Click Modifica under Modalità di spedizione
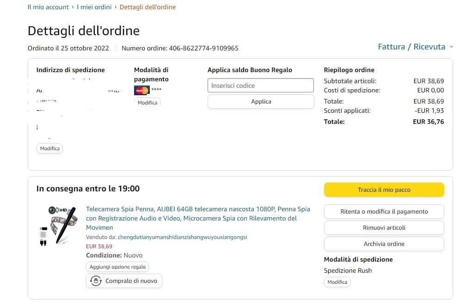This screenshot has width=460, height=306. point(337,282)
